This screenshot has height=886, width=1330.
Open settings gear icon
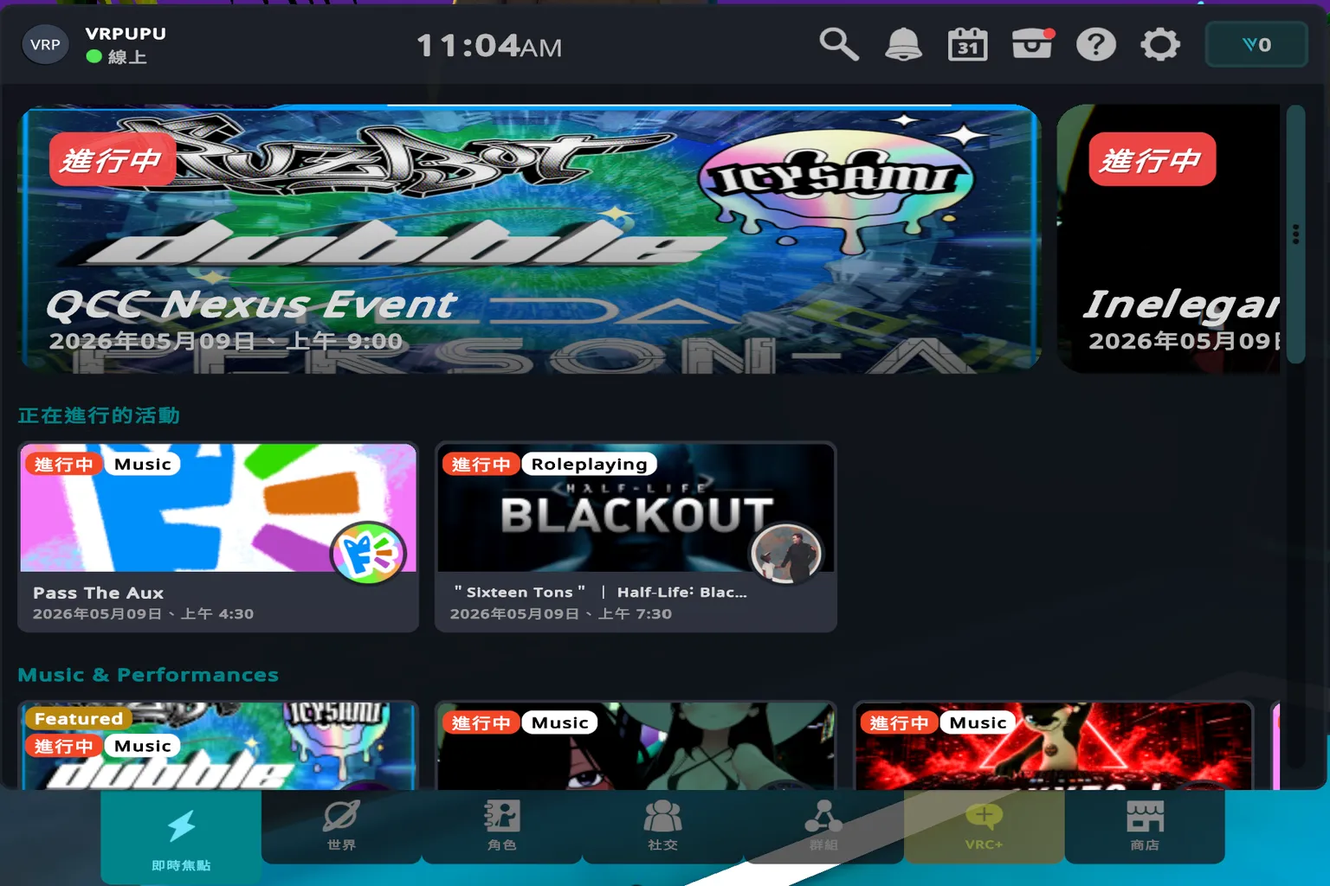point(1160,44)
